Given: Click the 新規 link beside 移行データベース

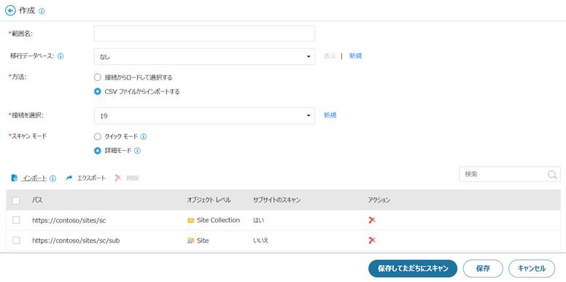Looking at the screenshot, I should [x=355, y=56].
